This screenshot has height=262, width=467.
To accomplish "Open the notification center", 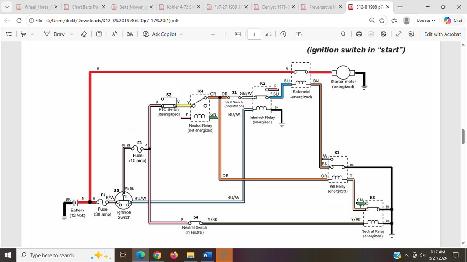I will 456,255.
